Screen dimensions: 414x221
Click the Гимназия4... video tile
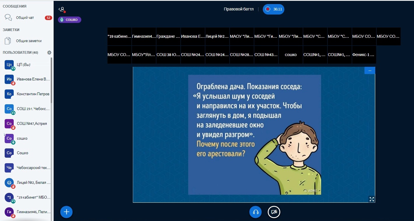(x=144, y=37)
